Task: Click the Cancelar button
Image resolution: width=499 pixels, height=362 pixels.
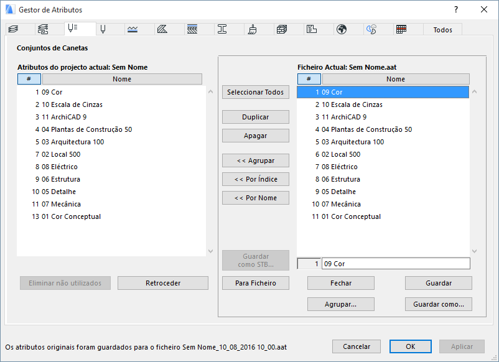Action: tap(357, 346)
